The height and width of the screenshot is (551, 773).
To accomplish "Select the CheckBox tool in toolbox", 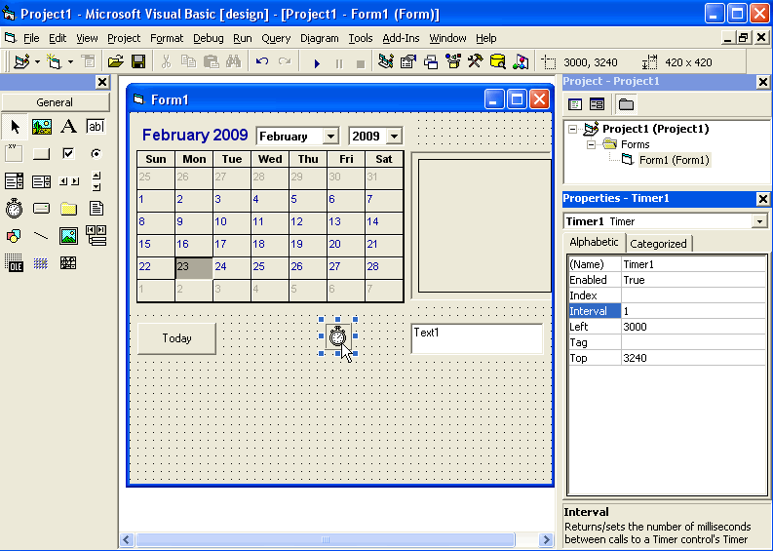I will 68,154.
